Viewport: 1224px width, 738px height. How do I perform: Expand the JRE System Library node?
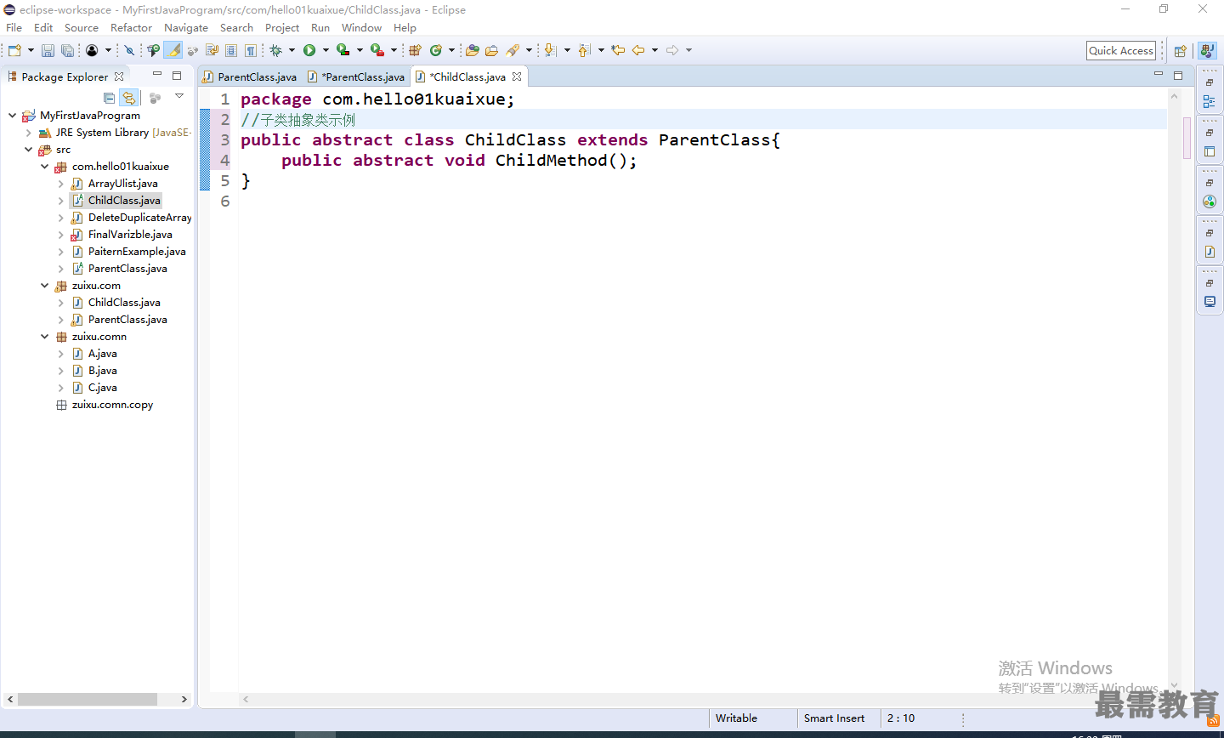[28, 133]
